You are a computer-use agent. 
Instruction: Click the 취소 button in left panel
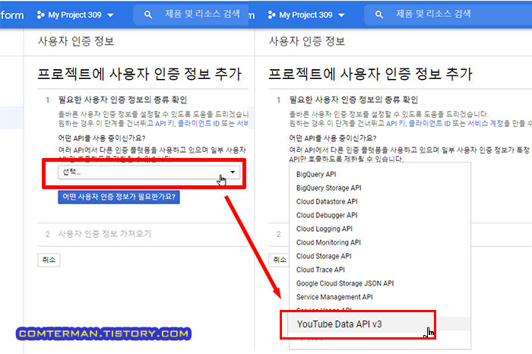pos(49,260)
